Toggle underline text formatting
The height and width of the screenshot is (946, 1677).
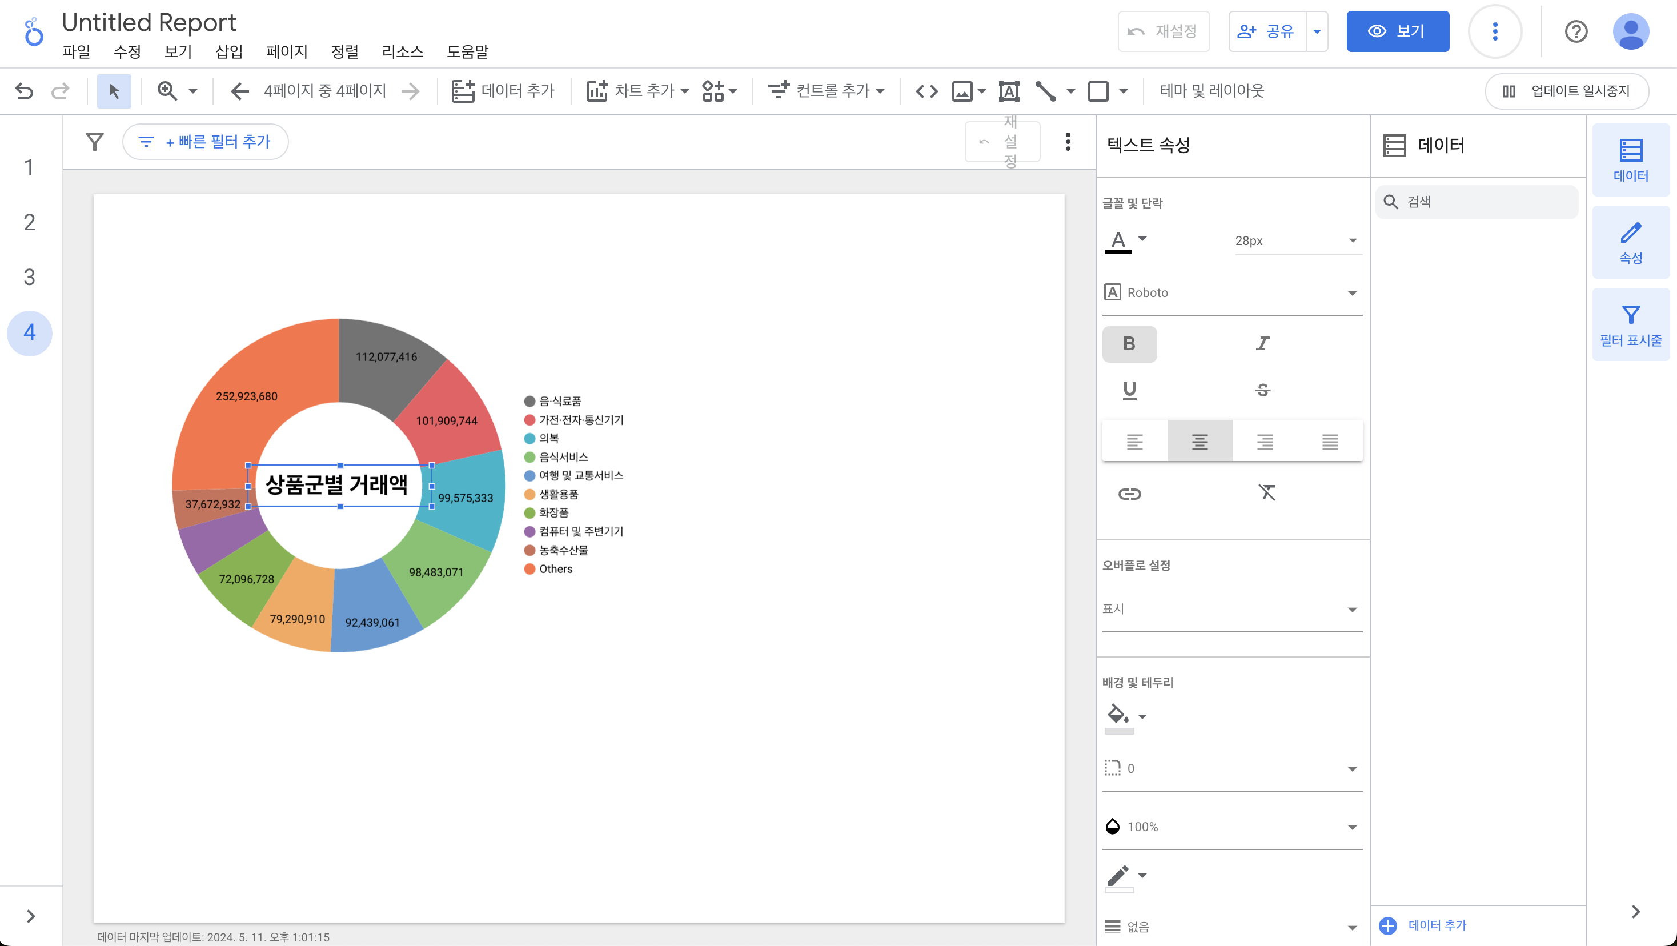[1129, 390]
